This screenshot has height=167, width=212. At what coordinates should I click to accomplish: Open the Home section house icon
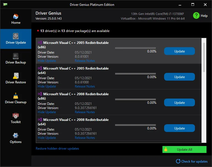point(16,16)
